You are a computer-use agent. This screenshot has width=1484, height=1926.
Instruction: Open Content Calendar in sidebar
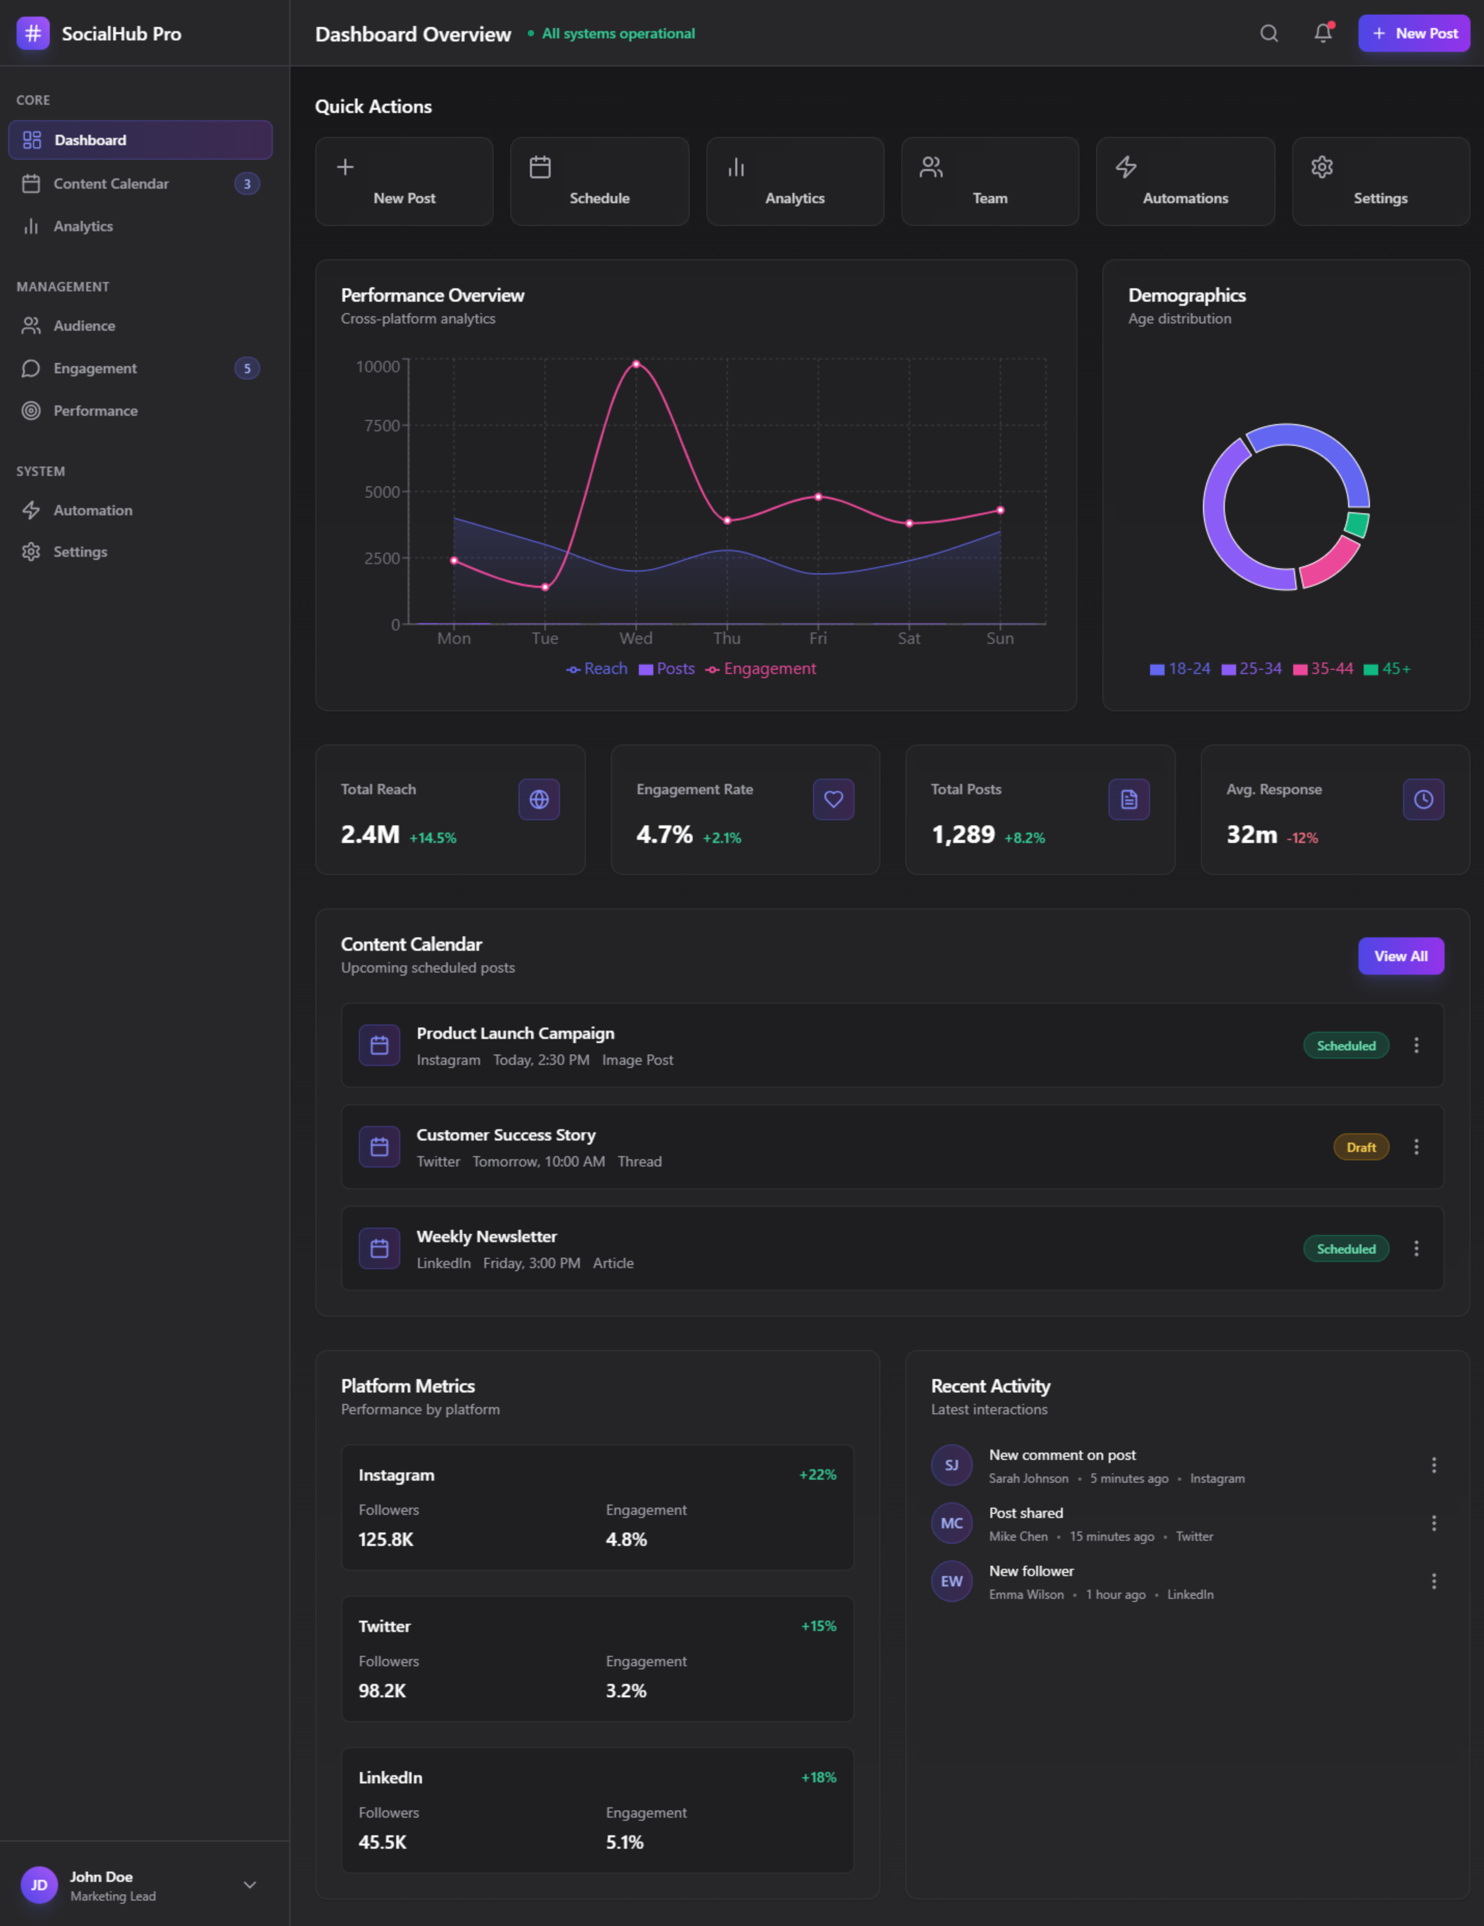coord(140,184)
